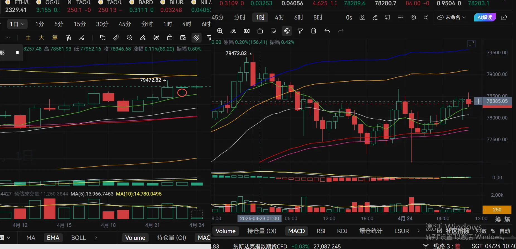
Task: Select the ruler measure tool in left chart
Action: pos(116,38)
